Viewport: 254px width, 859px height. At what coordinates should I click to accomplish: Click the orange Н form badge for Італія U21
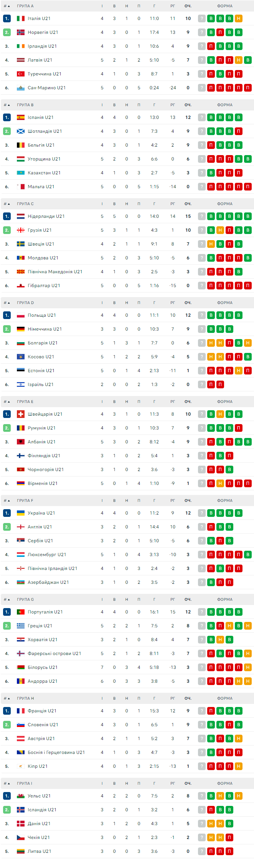click(x=239, y=18)
